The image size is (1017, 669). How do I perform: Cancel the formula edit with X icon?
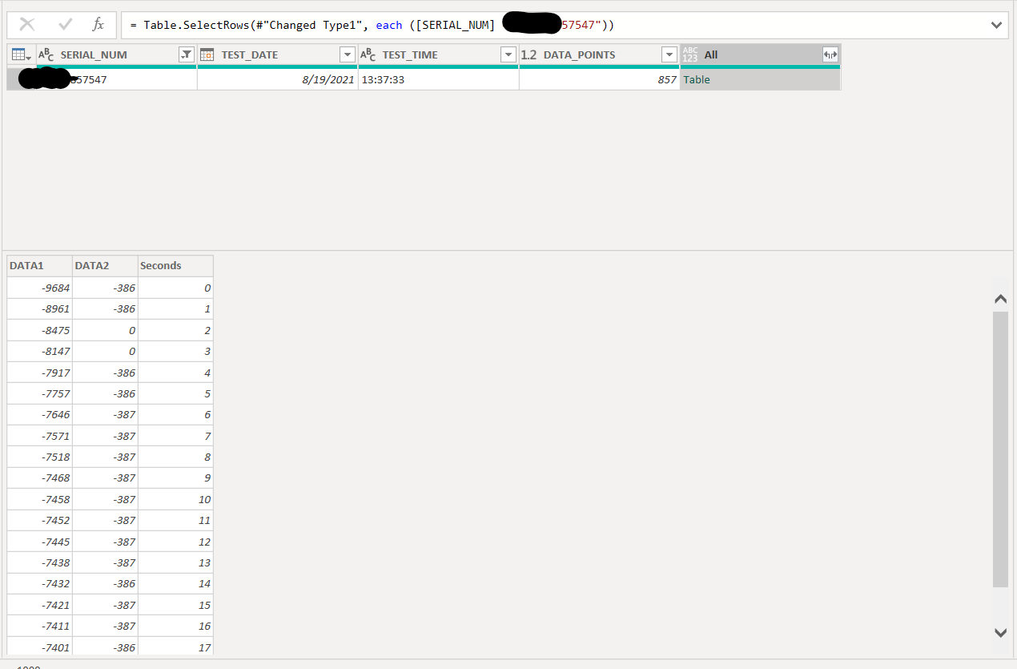[x=27, y=25]
